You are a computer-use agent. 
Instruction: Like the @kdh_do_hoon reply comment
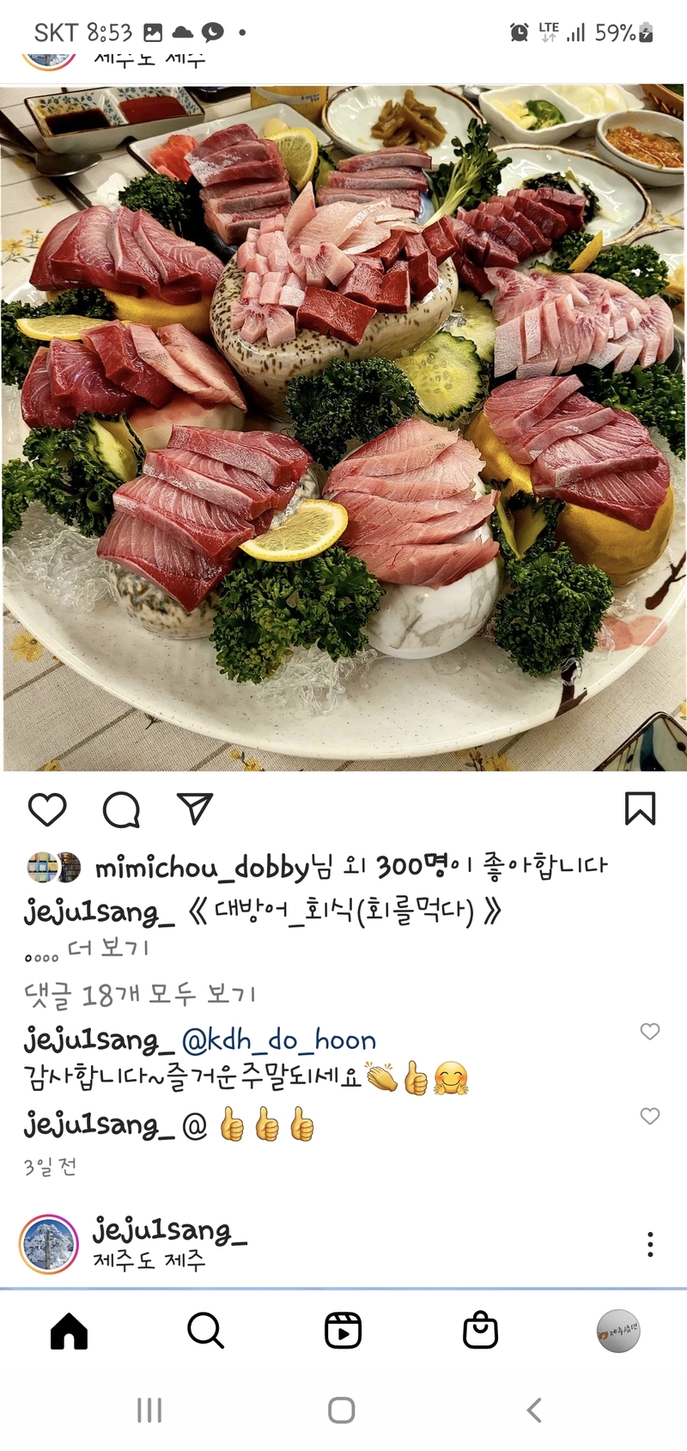click(x=650, y=1031)
